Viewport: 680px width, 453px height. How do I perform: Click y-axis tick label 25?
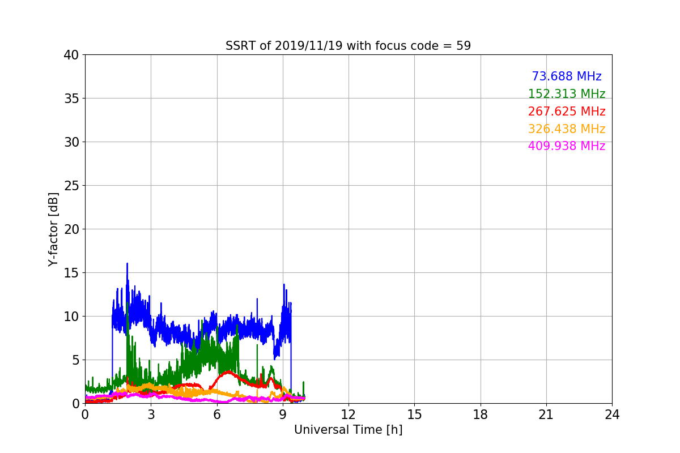pyautogui.click(x=71, y=186)
